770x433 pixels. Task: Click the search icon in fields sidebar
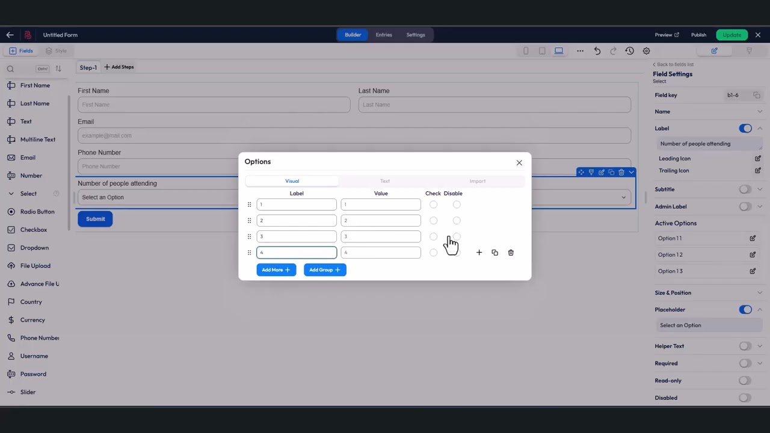[10, 69]
